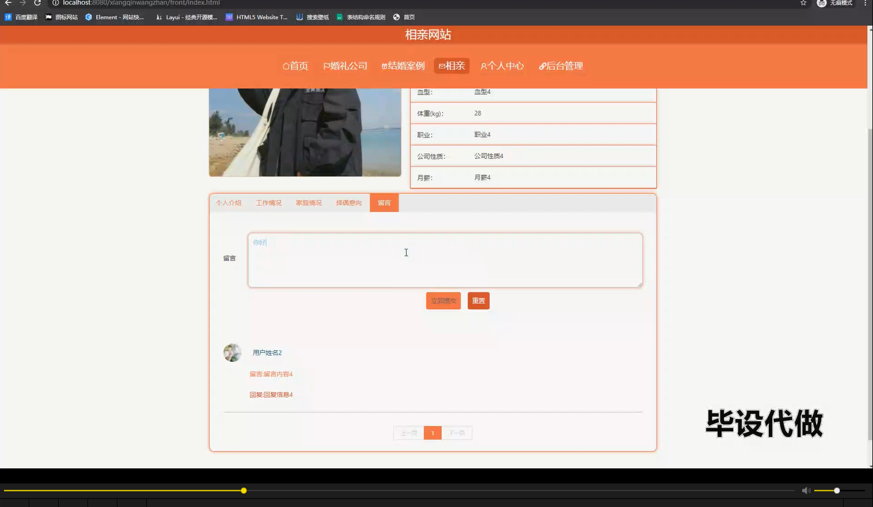Open the HTML5 Website bookmark

(257, 17)
